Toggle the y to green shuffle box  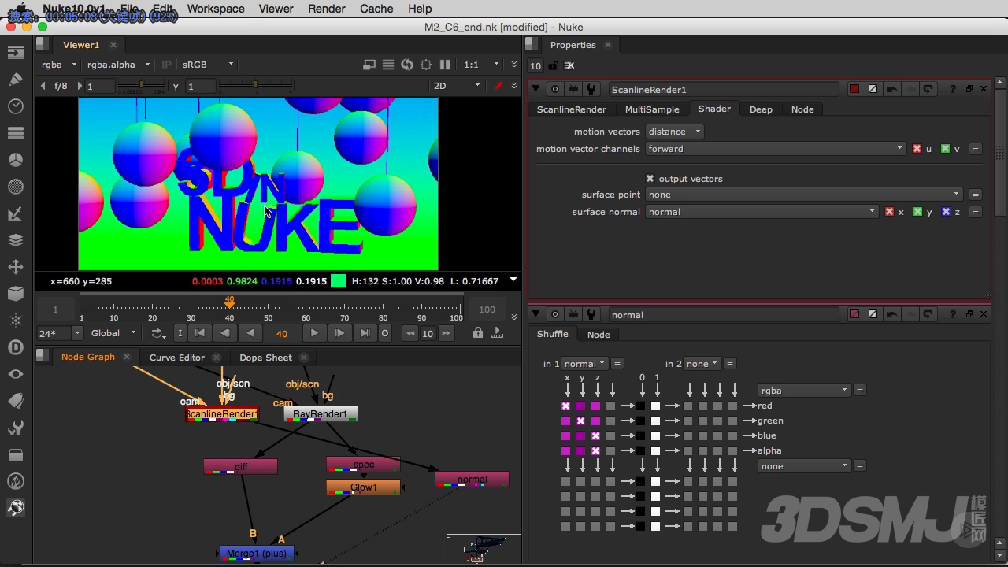coord(580,421)
